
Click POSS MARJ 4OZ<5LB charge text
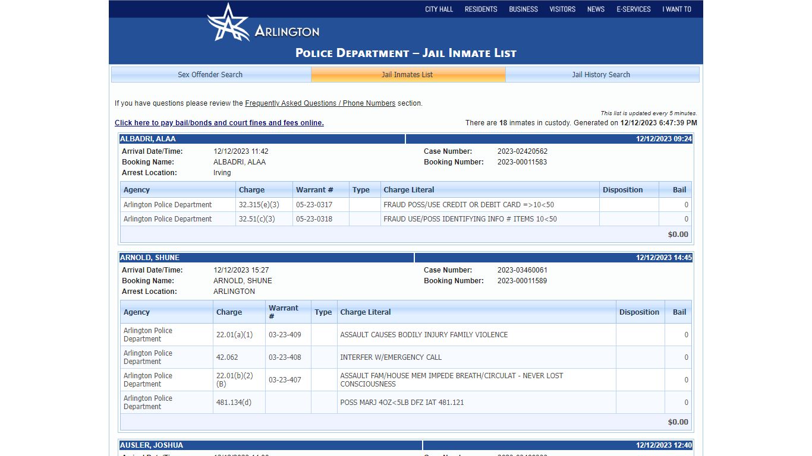(402, 403)
